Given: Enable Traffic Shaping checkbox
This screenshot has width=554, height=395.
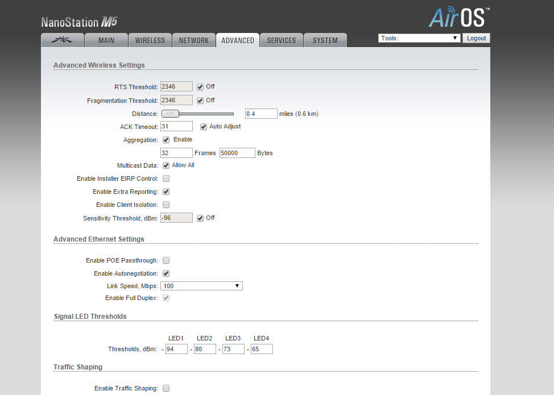Looking at the screenshot, I should [166, 388].
